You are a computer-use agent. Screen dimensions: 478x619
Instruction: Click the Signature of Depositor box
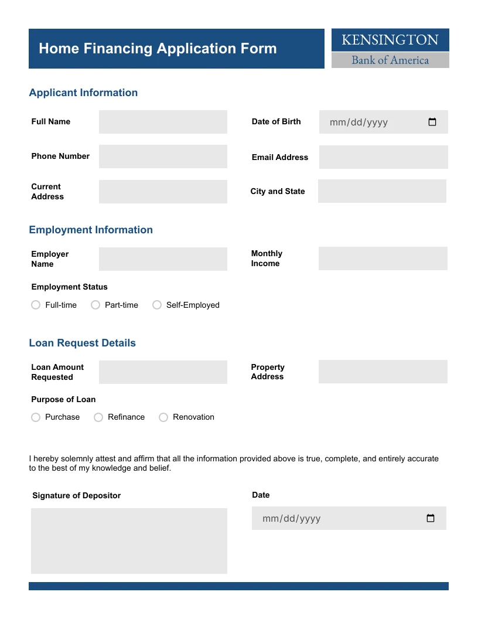pos(128,540)
